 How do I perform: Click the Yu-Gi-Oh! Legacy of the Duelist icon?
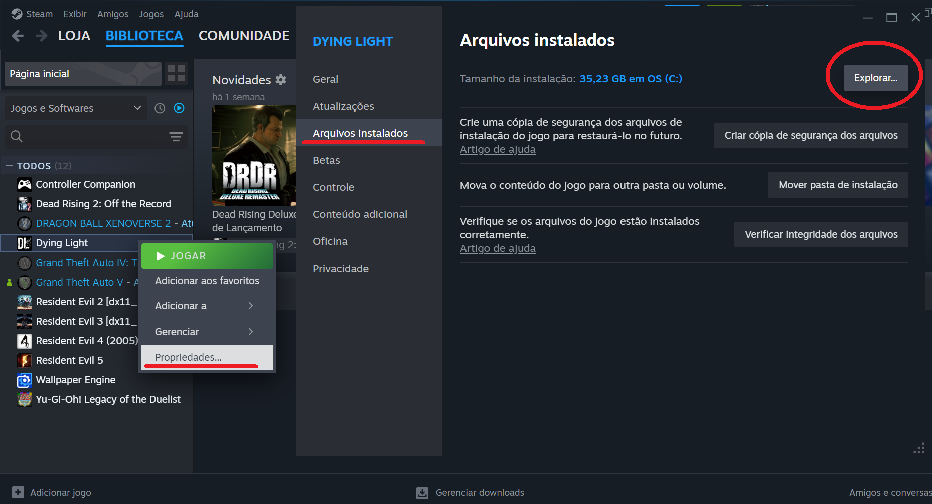pos(25,400)
